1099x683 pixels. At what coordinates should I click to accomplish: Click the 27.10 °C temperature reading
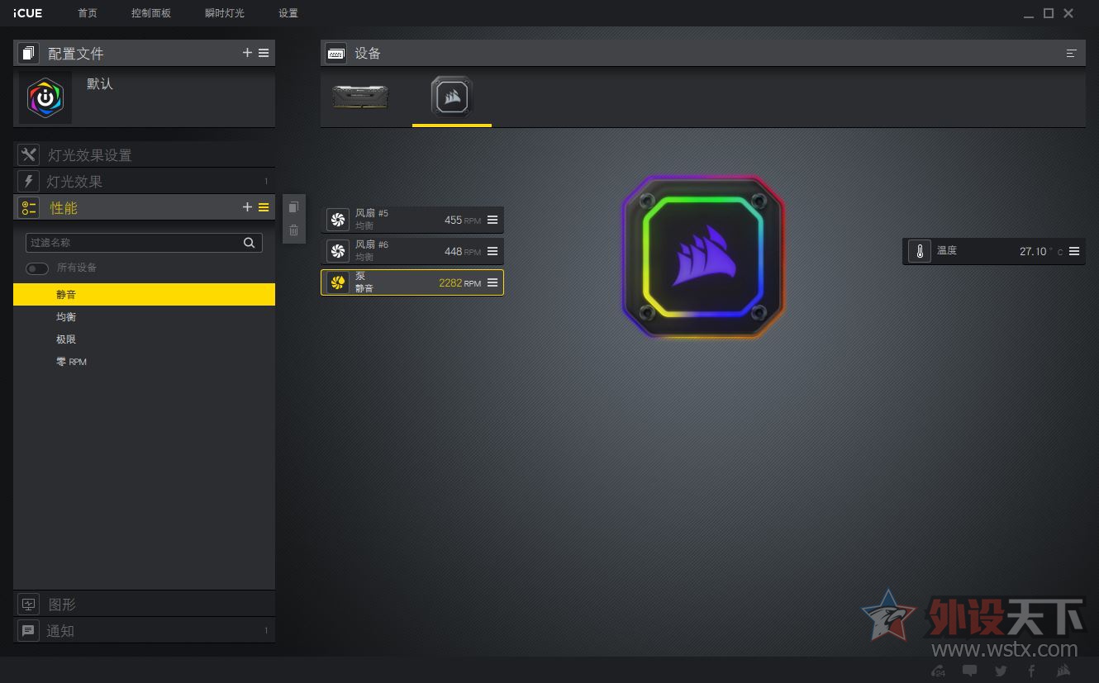[1041, 252]
